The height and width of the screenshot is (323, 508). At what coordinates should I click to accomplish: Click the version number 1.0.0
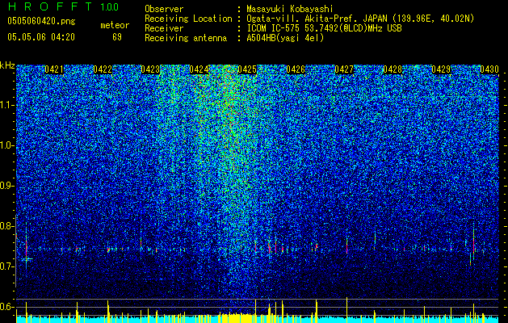pos(110,6)
